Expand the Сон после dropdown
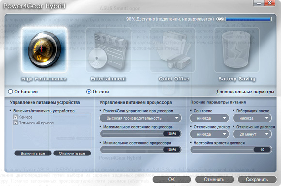Viewport: 281px width, 186px height. [209, 118]
